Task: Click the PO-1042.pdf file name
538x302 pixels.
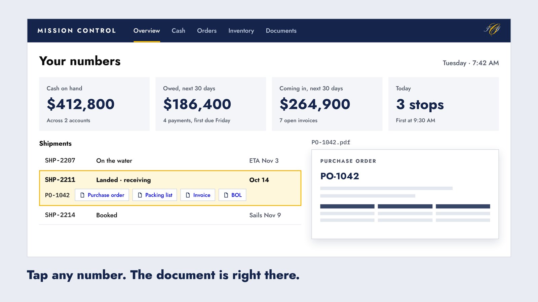Action: pyautogui.click(x=331, y=142)
